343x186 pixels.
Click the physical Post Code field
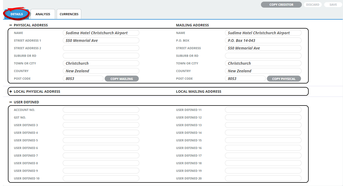(83, 79)
